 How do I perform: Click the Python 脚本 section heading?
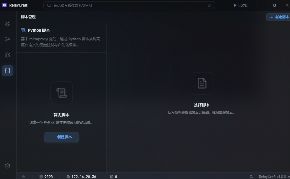coord(39,30)
